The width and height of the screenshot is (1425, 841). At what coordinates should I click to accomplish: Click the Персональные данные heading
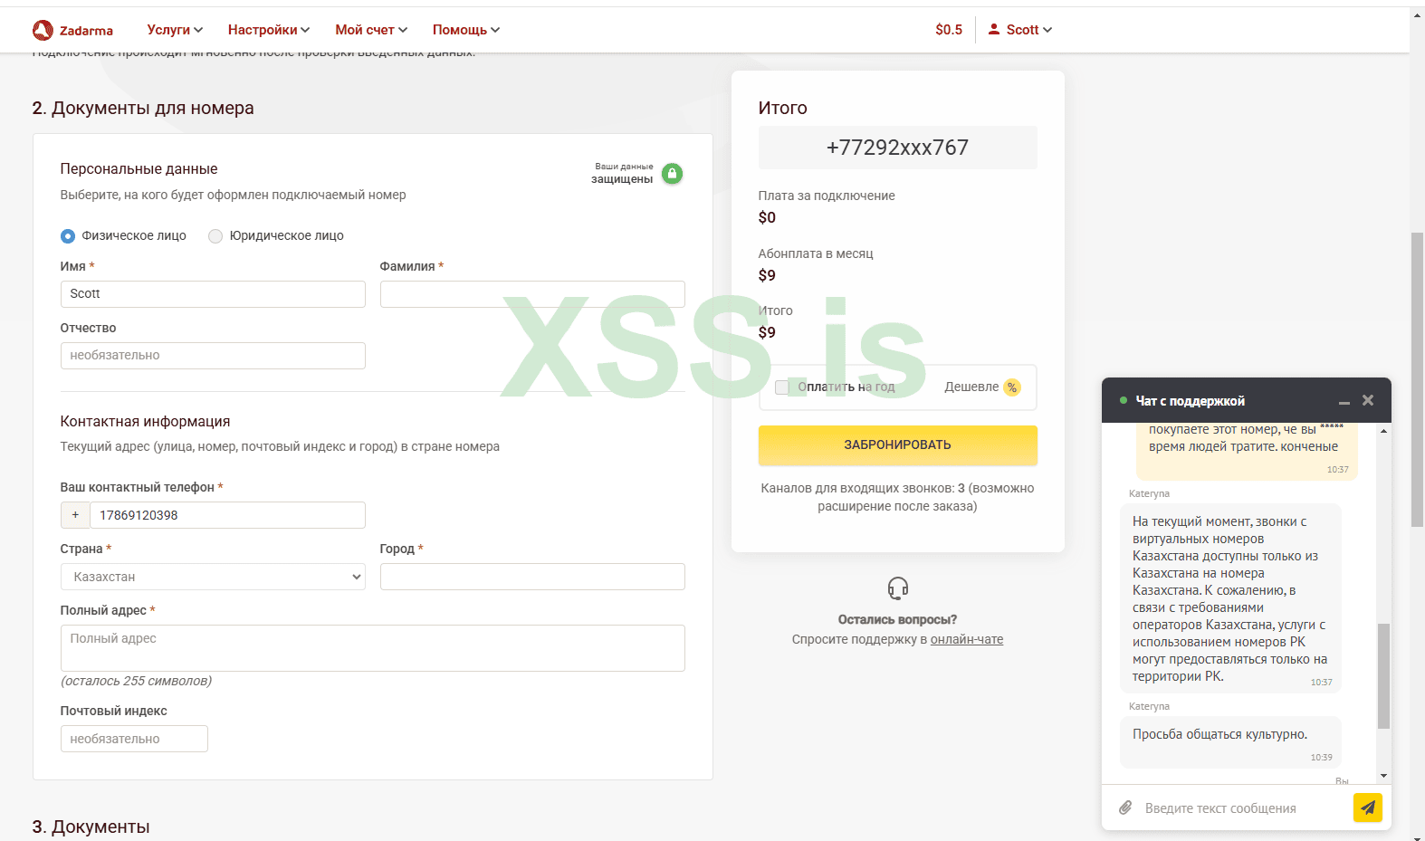point(139,169)
